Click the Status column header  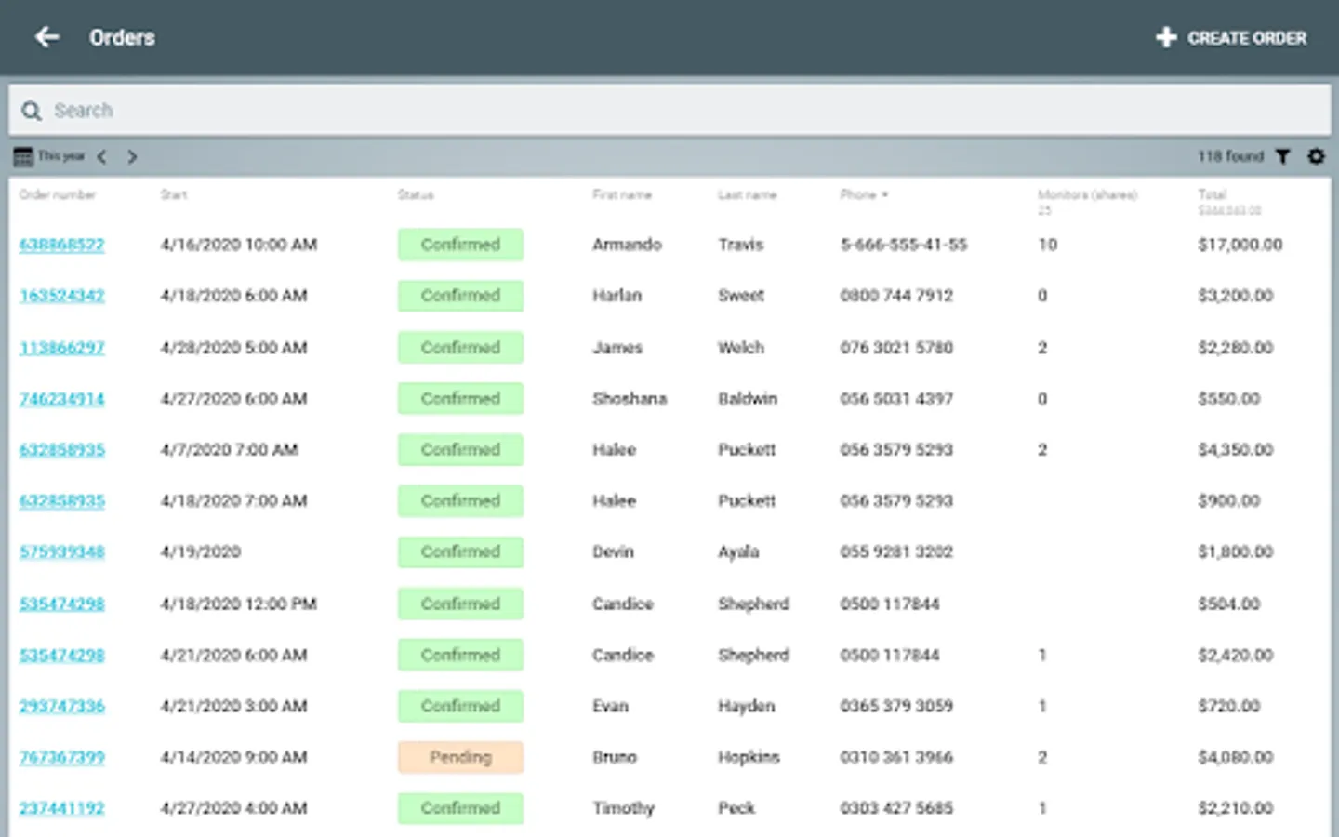tap(416, 194)
